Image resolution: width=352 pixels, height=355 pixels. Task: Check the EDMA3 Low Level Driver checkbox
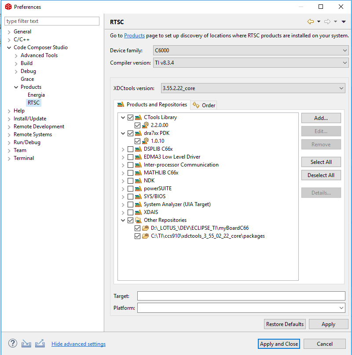coord(130,157)
